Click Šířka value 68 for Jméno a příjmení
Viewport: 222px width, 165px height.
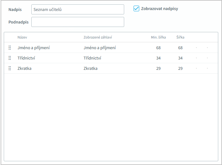180,48
